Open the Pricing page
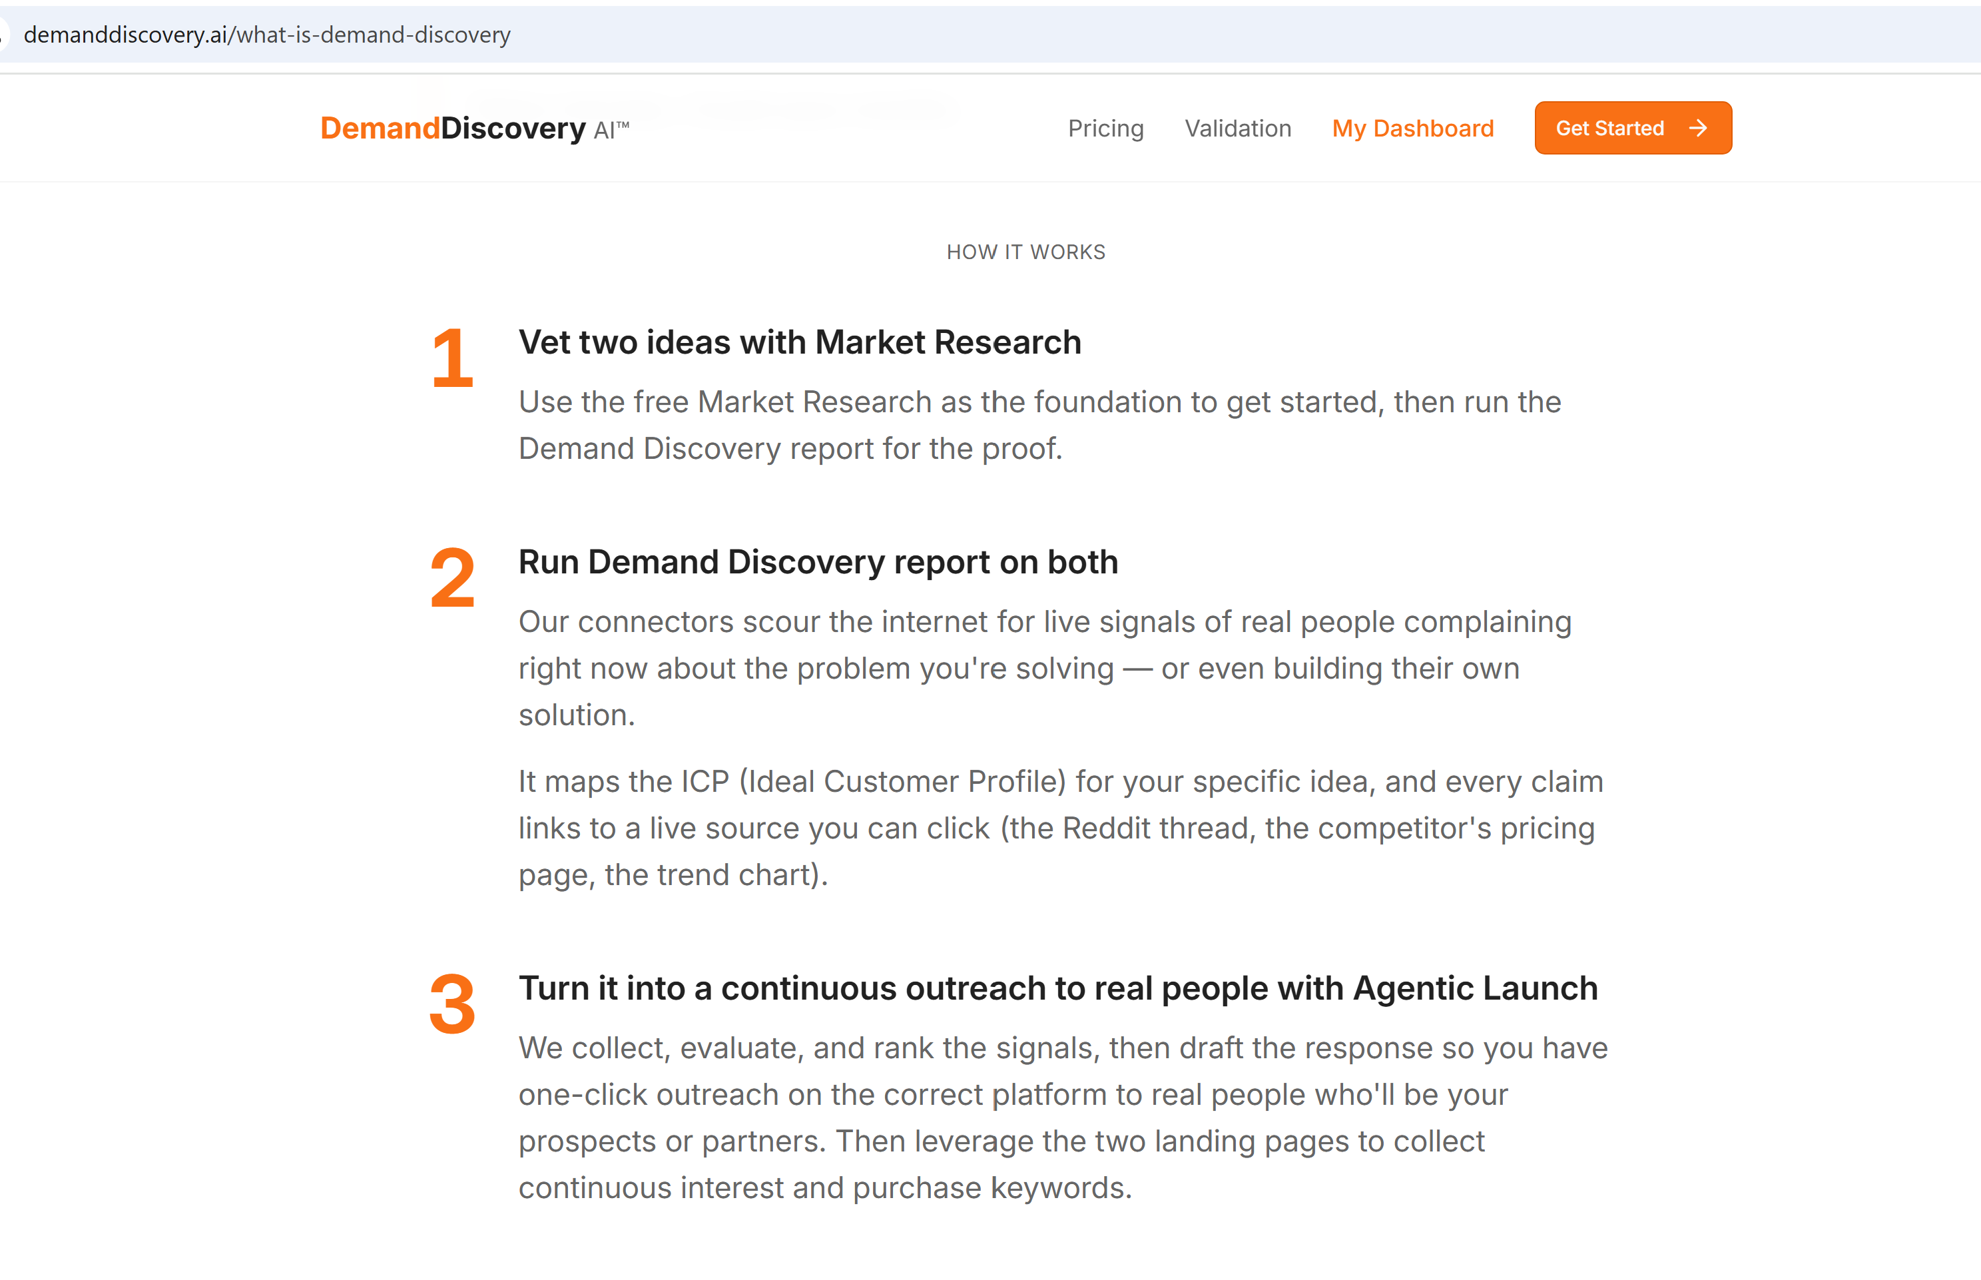 point(1105,128)
